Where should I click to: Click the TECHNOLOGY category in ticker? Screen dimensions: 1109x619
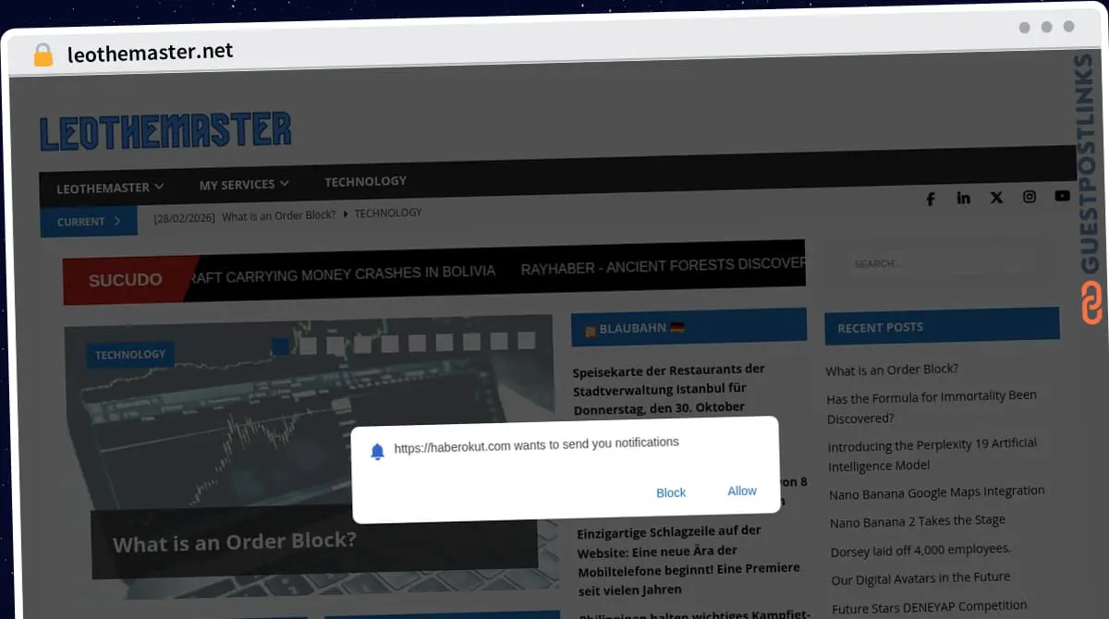coord(388,212)
